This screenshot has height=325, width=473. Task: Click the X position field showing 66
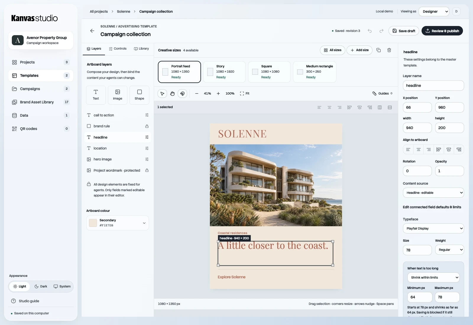(x=417, y=108)
